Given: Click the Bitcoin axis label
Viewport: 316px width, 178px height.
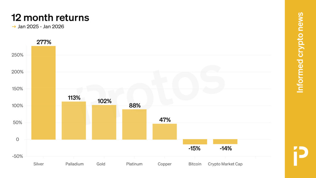Looking at the screenshot, I should tap(195, 164).
